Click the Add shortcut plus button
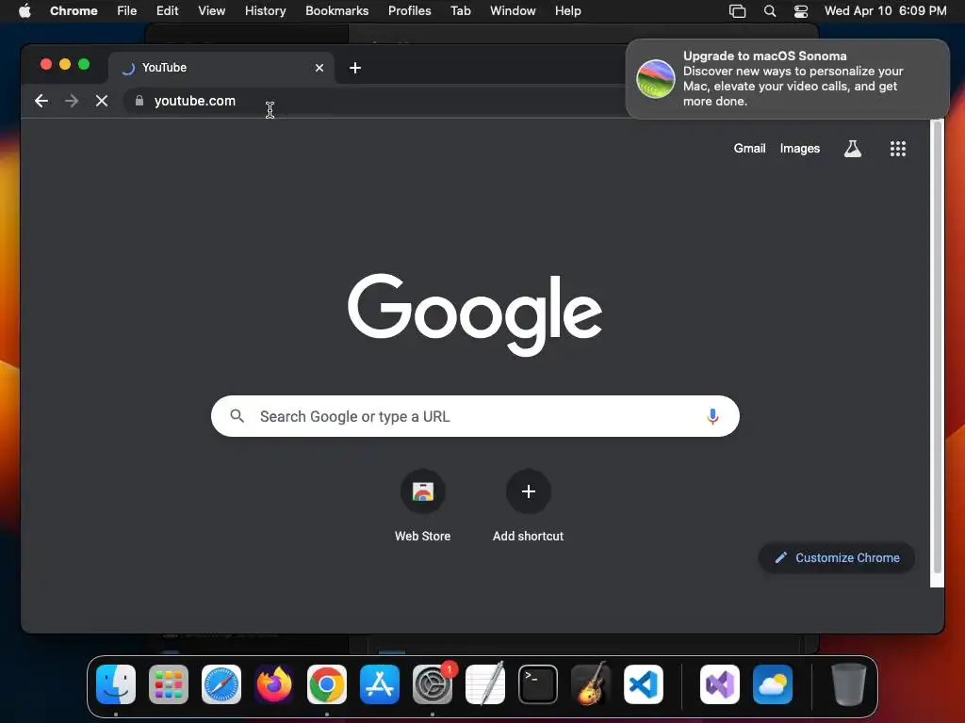The height and width of the screenshot is (723, 965). 528,491
